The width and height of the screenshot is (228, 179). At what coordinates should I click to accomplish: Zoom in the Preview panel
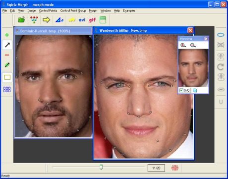(x=183, y=45)
